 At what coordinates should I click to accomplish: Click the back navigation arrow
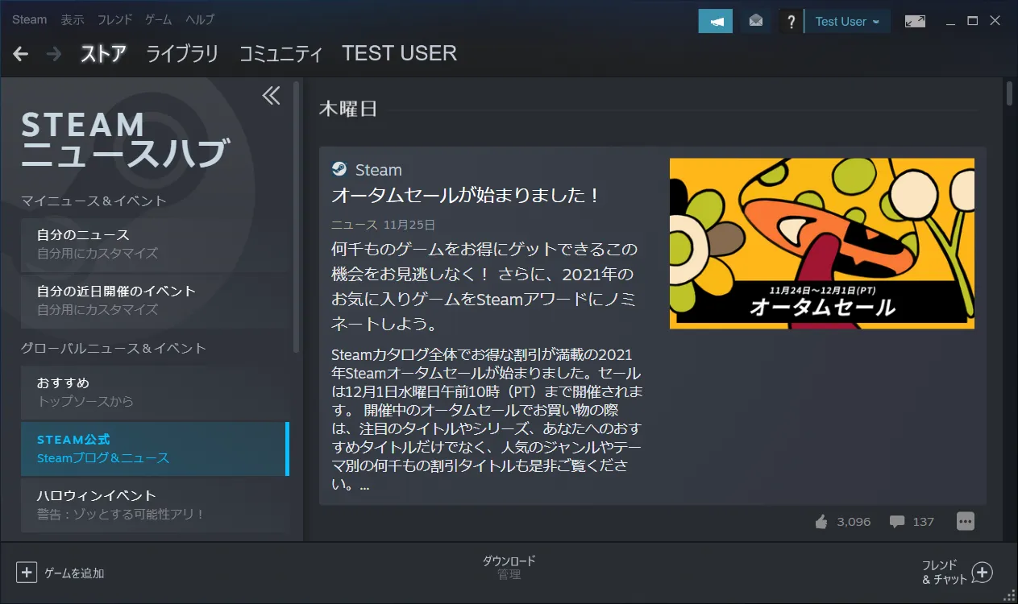coord(21,54)
